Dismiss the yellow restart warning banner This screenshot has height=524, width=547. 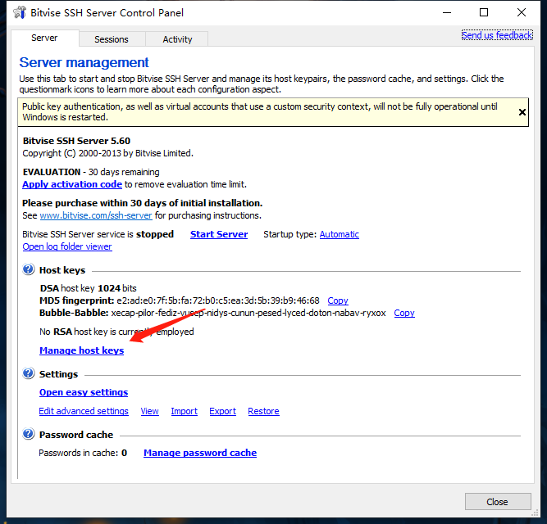click(x=522, y=112)
